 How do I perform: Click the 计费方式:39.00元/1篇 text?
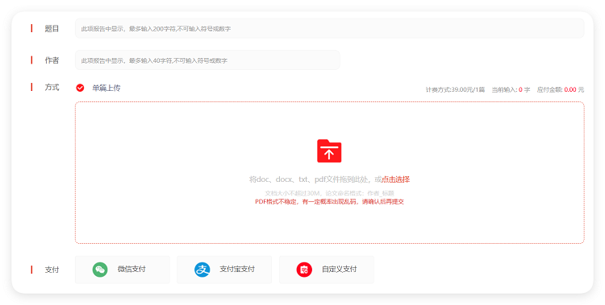[x=455, y=89]
